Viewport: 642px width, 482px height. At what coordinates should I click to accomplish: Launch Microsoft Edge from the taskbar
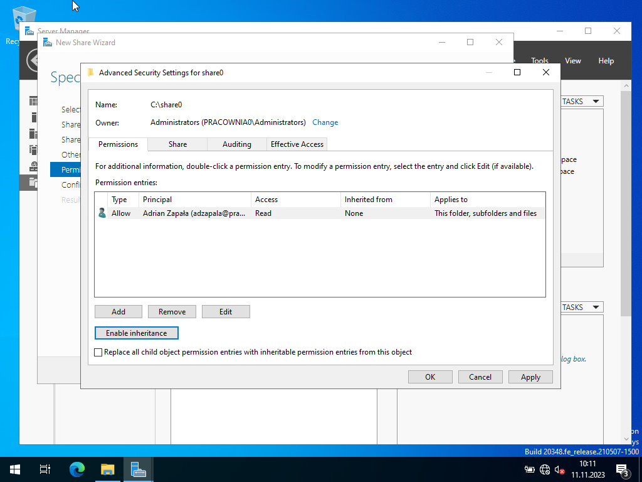(x=76, y=469)
